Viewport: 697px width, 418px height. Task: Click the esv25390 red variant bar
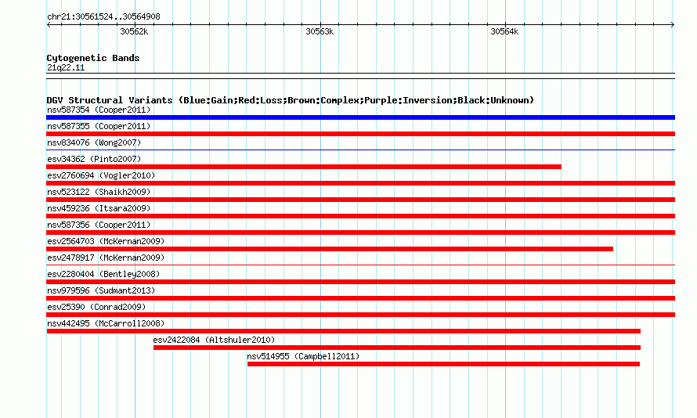tap(360, 315)
